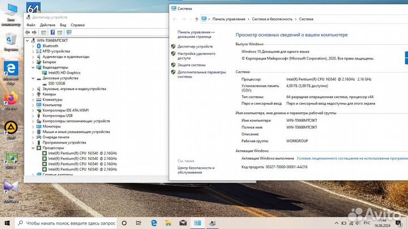The image size is (408, 229).
Task: Expand the Контроллеры USB category
Action: click(33, 116)
